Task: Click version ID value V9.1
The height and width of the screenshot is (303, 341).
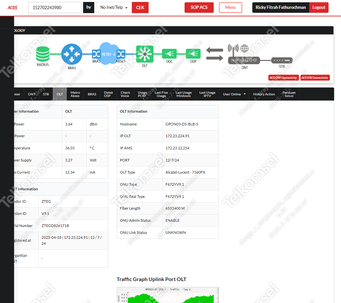Action: (x=45, y=214)
